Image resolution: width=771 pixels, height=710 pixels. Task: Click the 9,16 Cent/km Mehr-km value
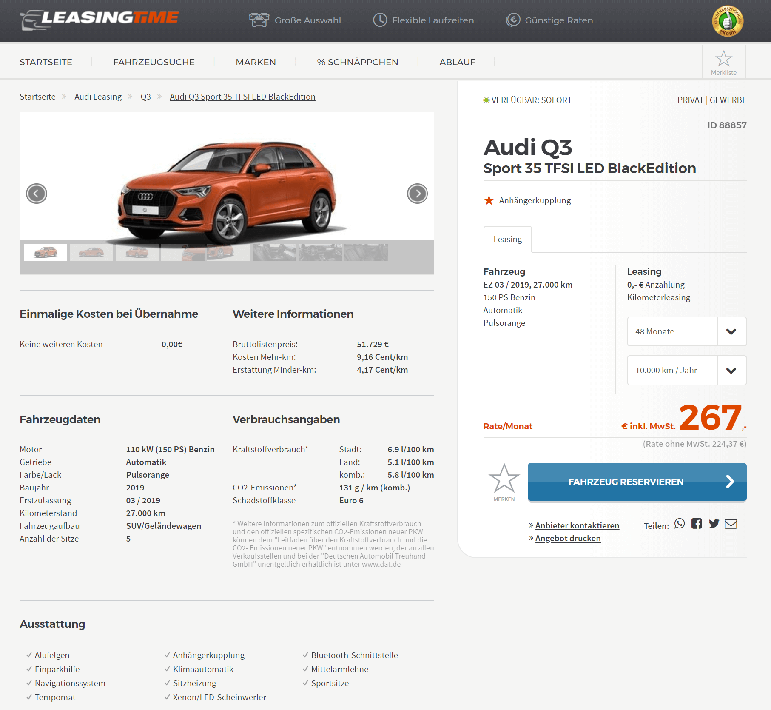(382, 357)
